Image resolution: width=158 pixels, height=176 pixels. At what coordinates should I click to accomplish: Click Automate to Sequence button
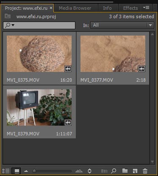[x=104, y=171]
